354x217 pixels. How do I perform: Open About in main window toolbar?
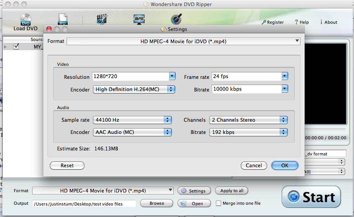click(329, 22)
